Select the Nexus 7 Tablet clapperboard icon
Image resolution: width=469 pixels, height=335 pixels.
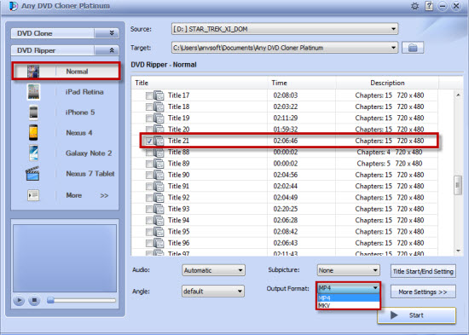tap(32, 174)
